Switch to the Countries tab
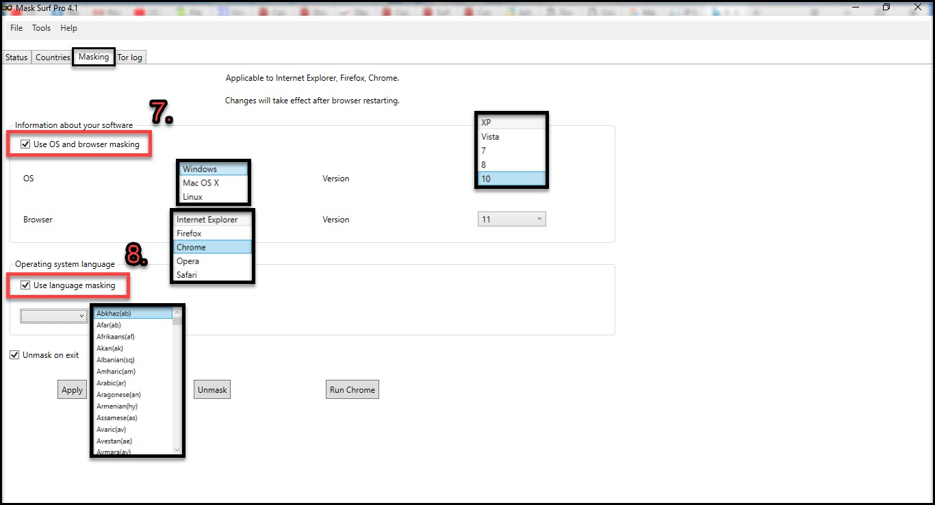This screenshot has height=505, width=935. [x=53, y=57]
